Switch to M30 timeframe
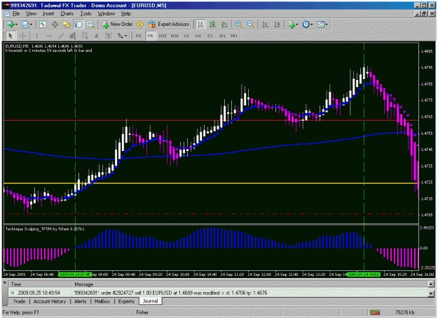Viewport: 438px width, 318px height. pos(174,36)
